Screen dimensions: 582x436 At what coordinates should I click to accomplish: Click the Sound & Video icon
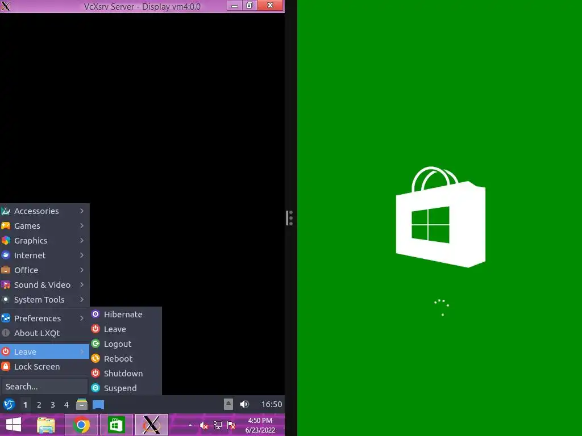point(6,285)
